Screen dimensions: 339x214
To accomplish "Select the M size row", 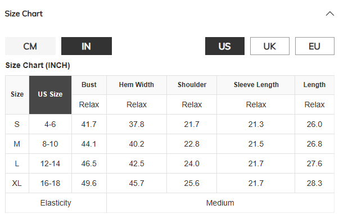I will pyautogui.click(x=170, y=144).
